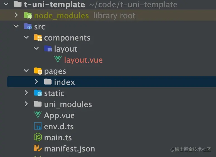216x157 pixels.
Task: Click the src source folder icon
Action: (28, 27)
